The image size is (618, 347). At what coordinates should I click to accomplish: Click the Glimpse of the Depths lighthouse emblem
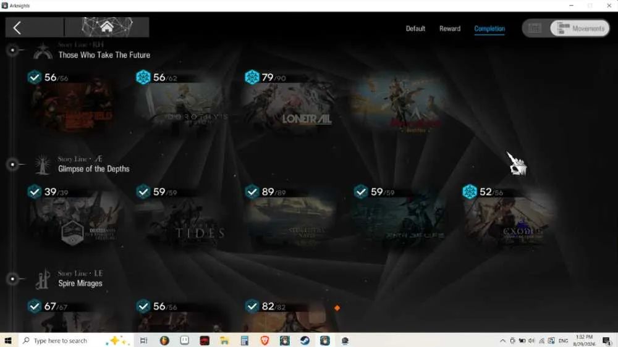pos(42,164)
